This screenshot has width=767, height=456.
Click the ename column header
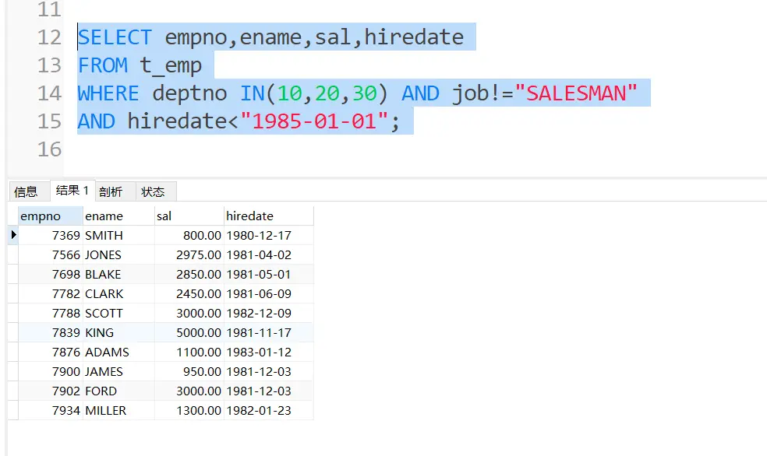point(117,216)
